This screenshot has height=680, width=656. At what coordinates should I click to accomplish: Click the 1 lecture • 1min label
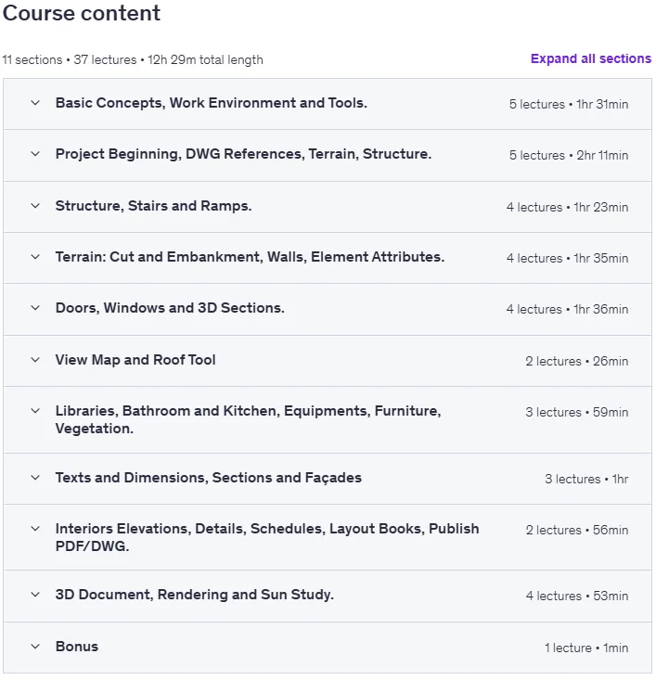click(x=586, y=648)
